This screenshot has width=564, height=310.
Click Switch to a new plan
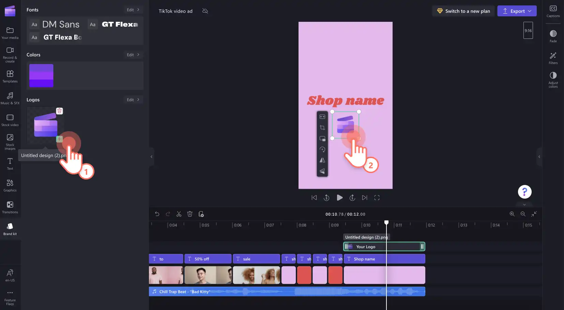click(463, 11)
